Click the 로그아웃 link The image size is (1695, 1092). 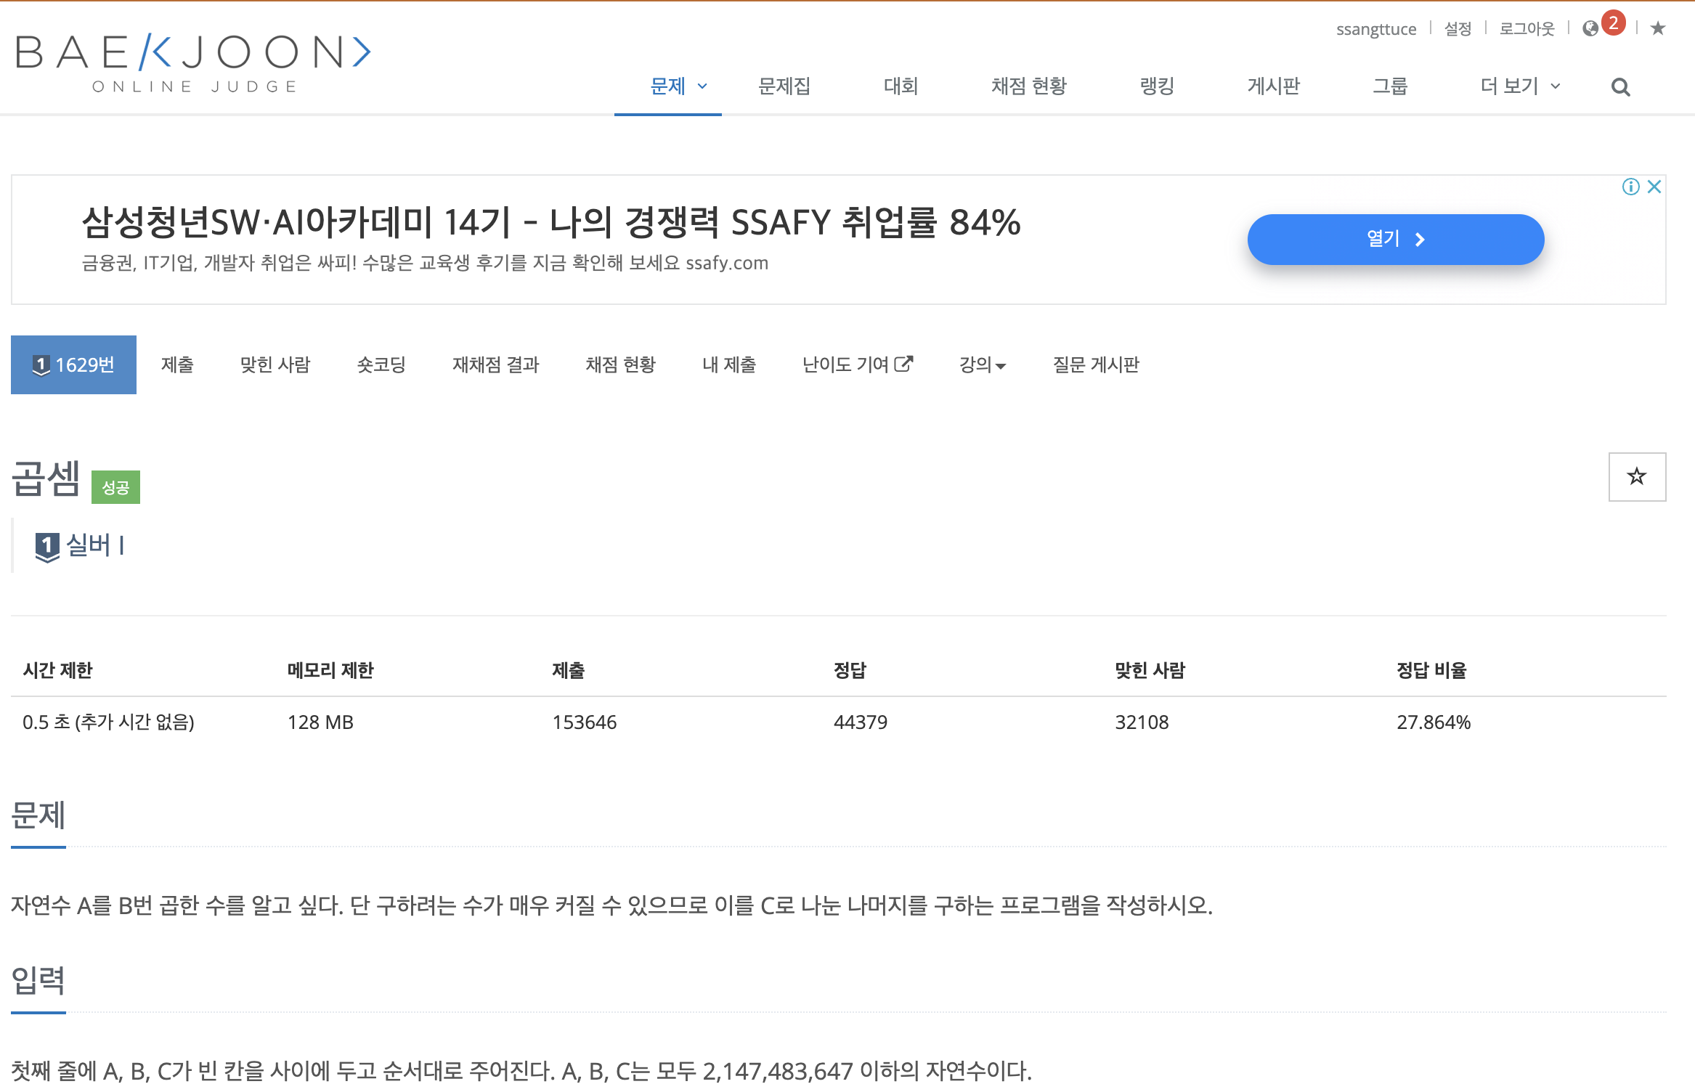tap(1527, 29)
